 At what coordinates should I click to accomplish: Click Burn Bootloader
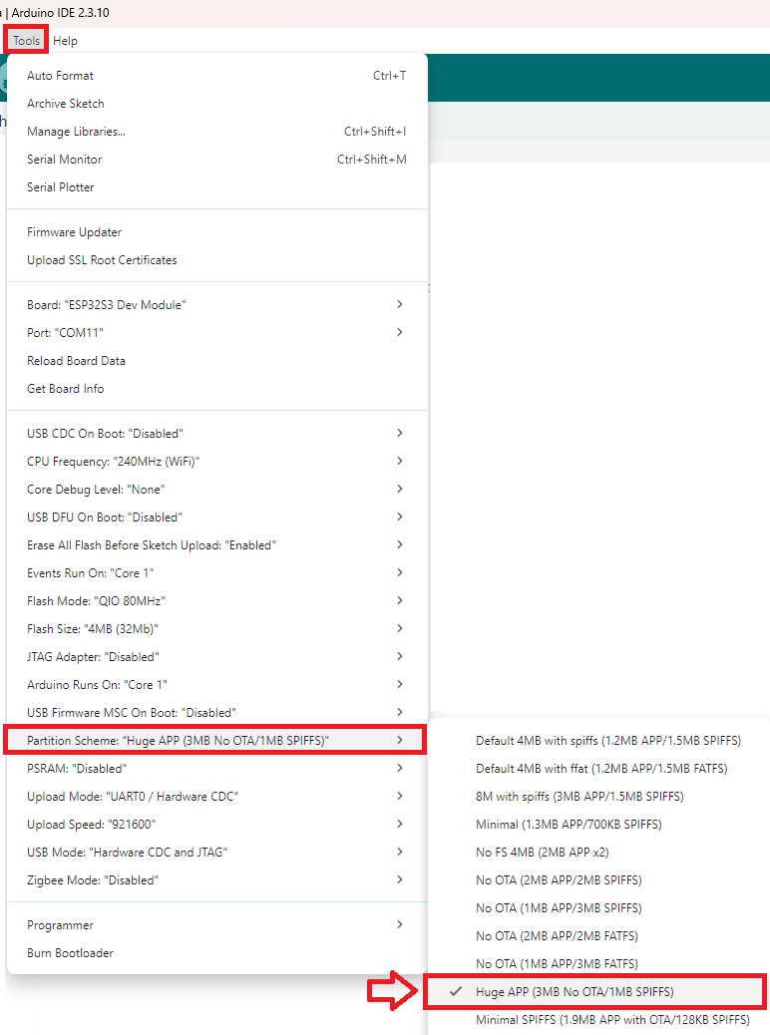(216, 953)
